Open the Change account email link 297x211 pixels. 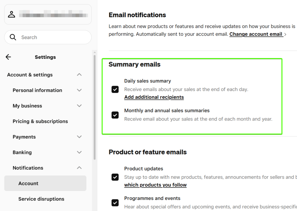tap(256, 34)
